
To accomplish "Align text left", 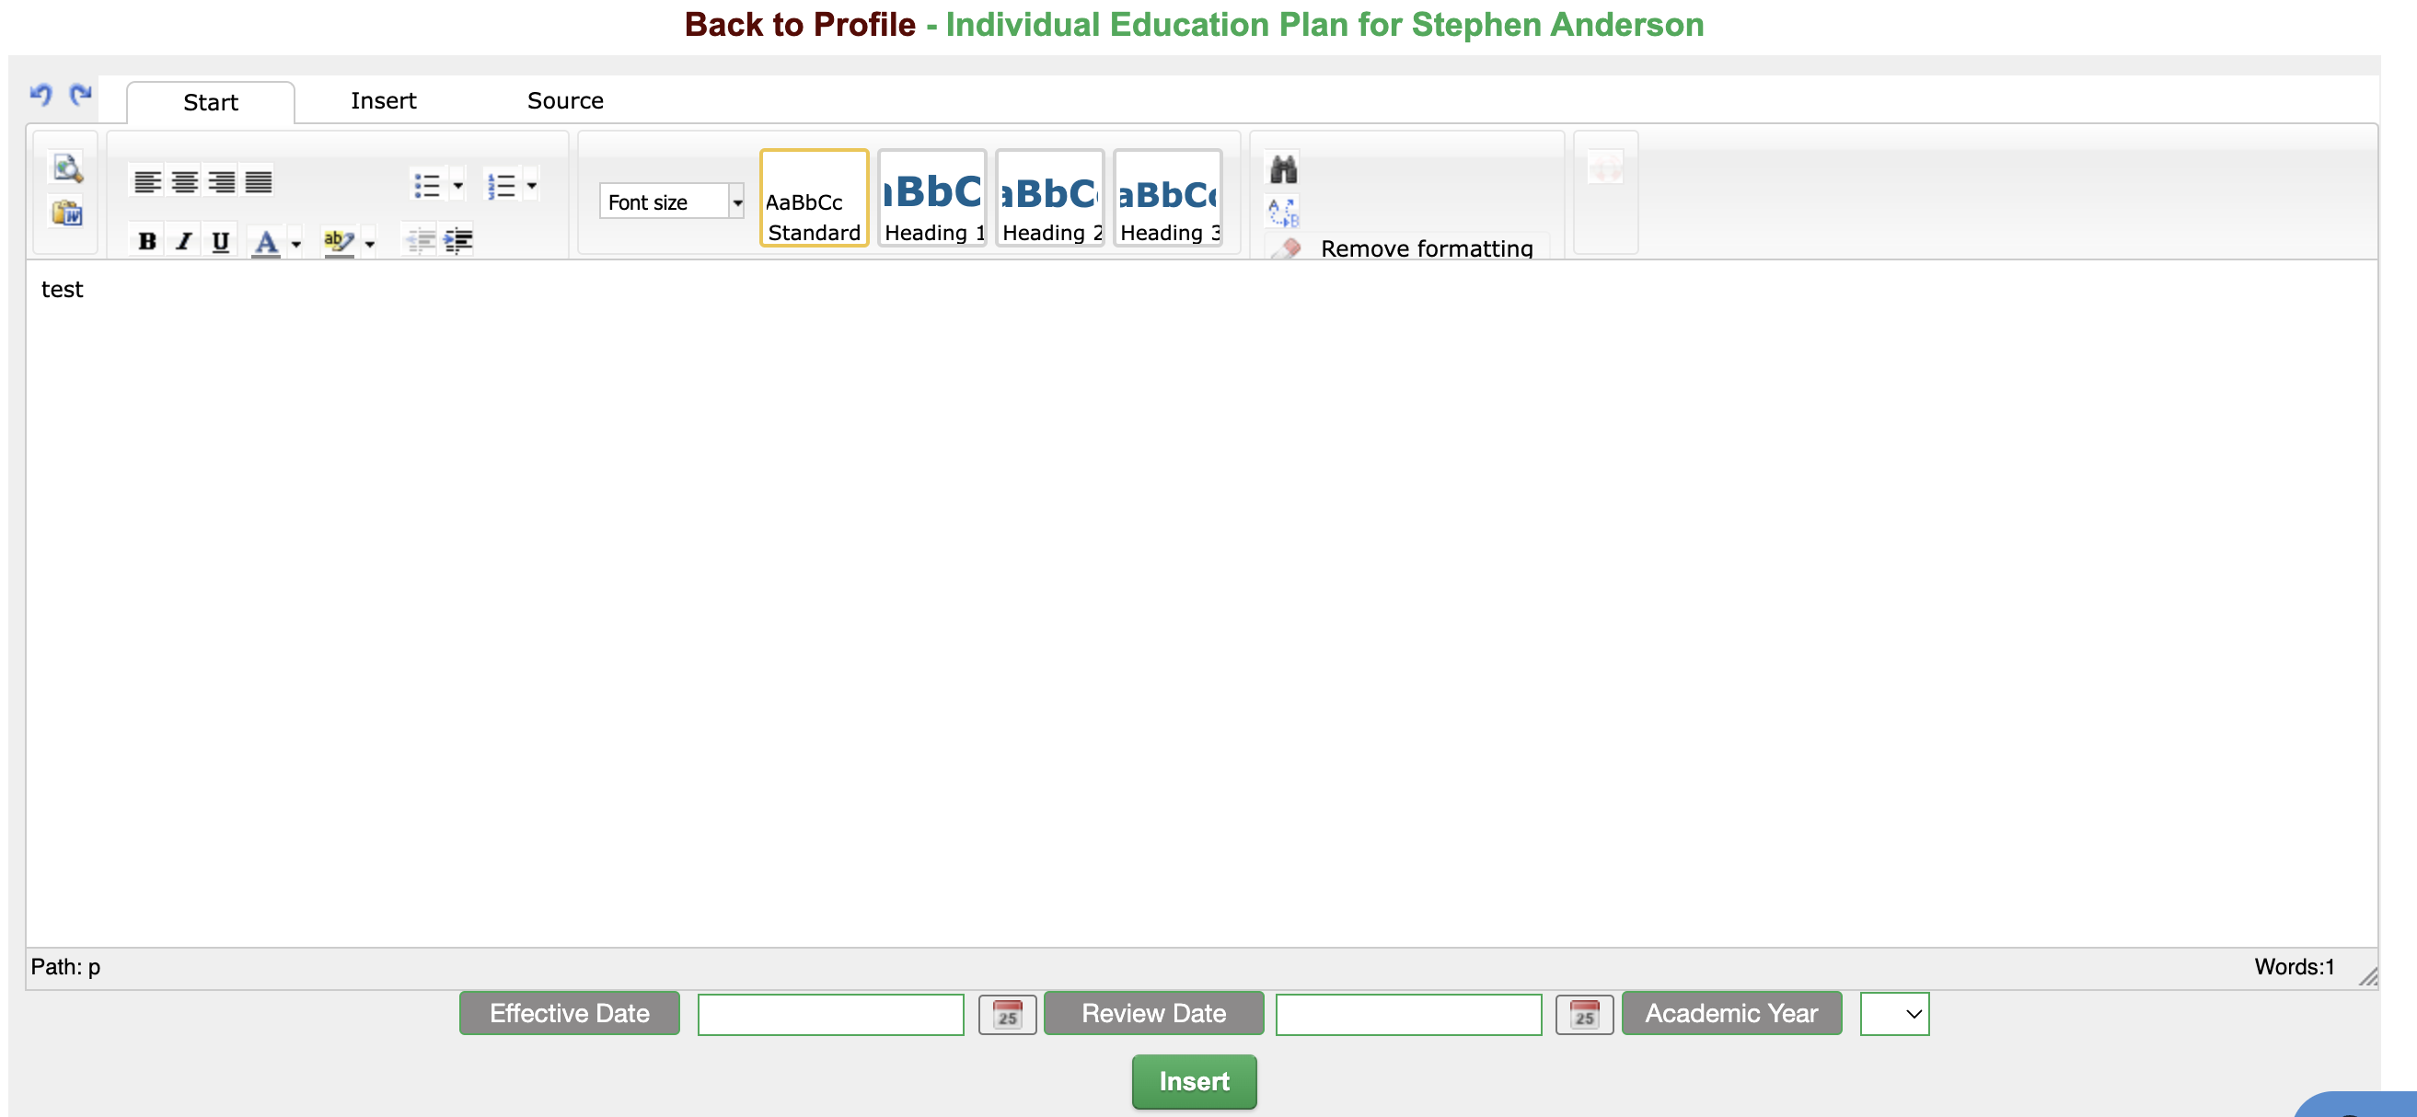I will pyautogui.click(x=146, y=182).
